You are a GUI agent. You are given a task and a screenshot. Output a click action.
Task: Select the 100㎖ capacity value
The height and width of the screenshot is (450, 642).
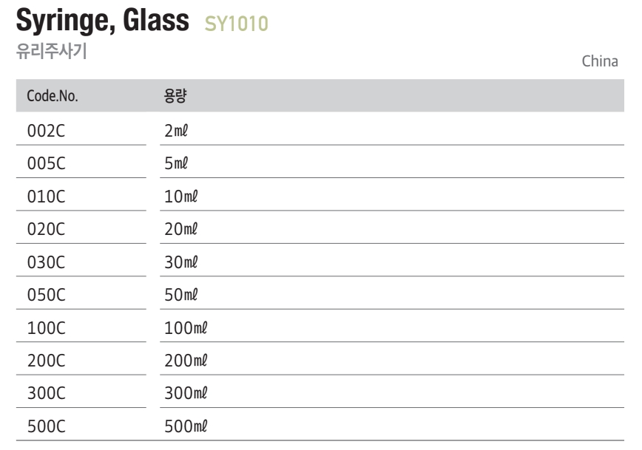coord(186,328)
